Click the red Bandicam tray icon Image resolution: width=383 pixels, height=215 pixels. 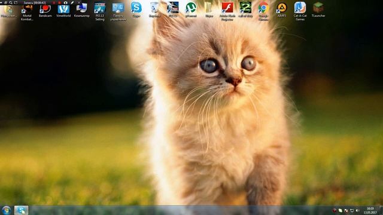(335, 210)
